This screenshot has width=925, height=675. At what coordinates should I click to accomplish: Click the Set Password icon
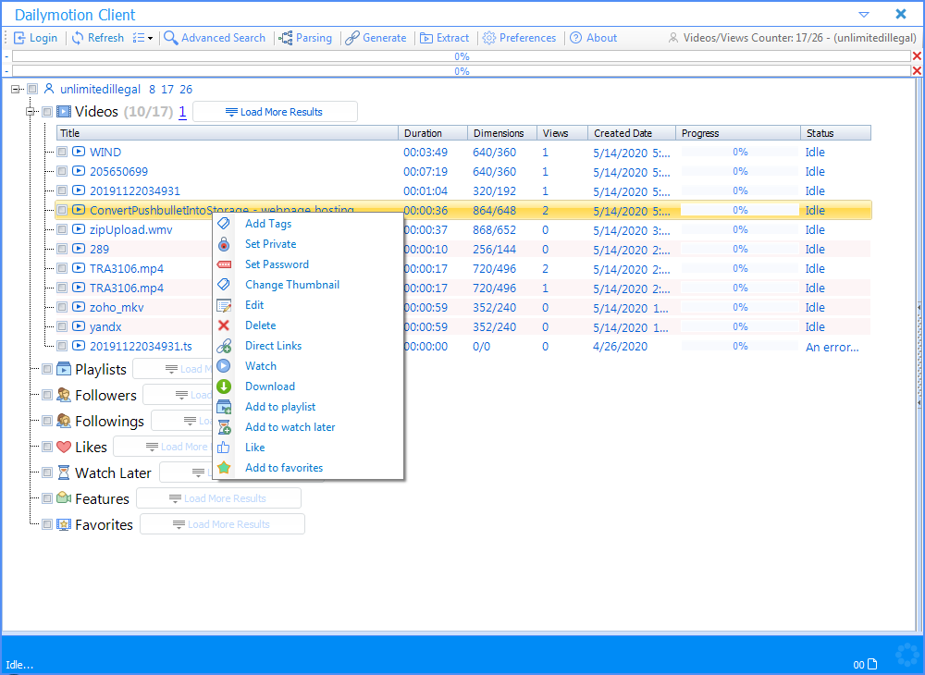(x=224, y=264)
